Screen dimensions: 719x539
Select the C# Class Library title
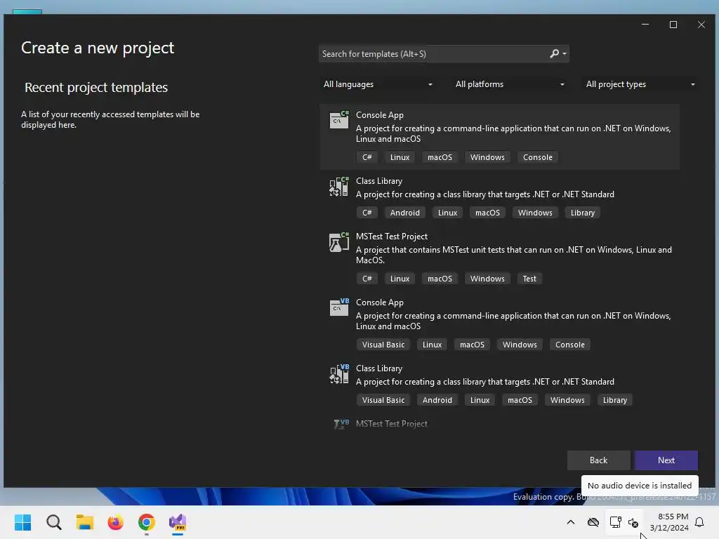tap(379, 181)
